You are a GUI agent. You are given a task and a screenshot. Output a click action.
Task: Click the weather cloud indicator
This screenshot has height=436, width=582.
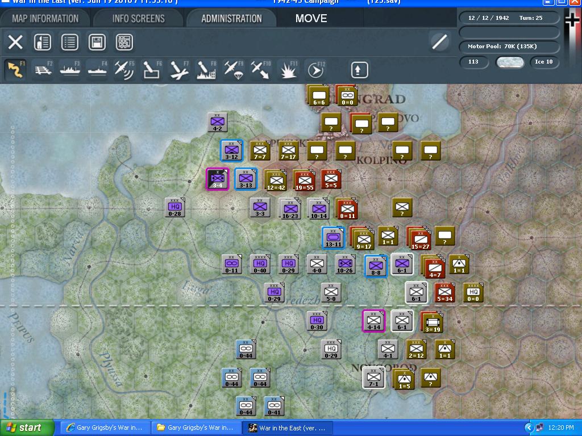(510, 62)
